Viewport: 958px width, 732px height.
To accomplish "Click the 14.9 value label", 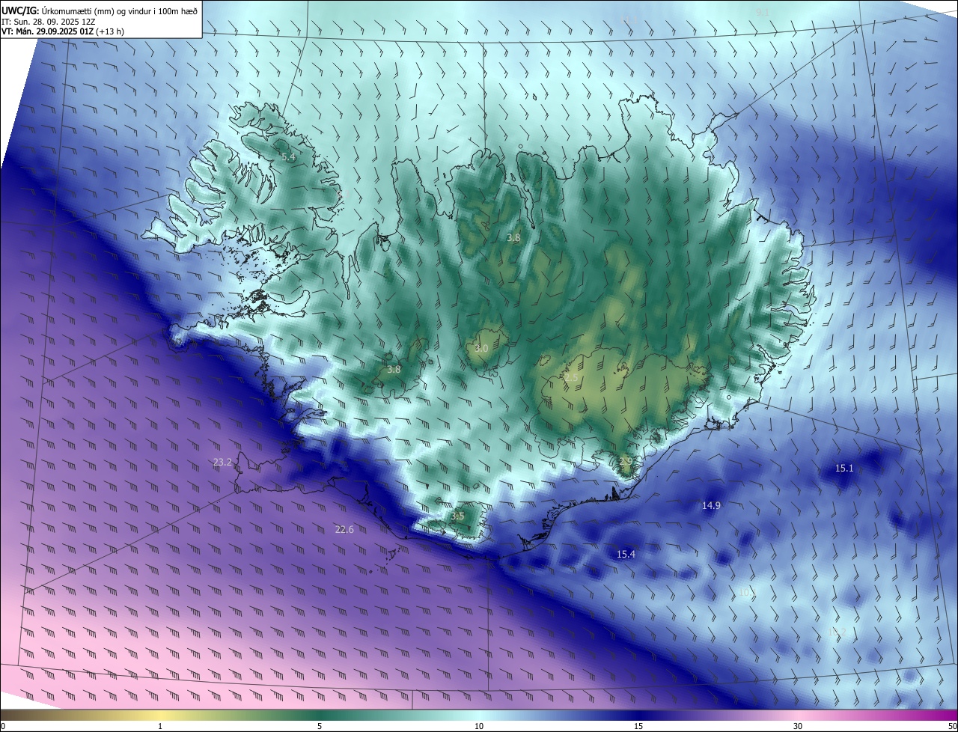I will (x=711, y=505).
